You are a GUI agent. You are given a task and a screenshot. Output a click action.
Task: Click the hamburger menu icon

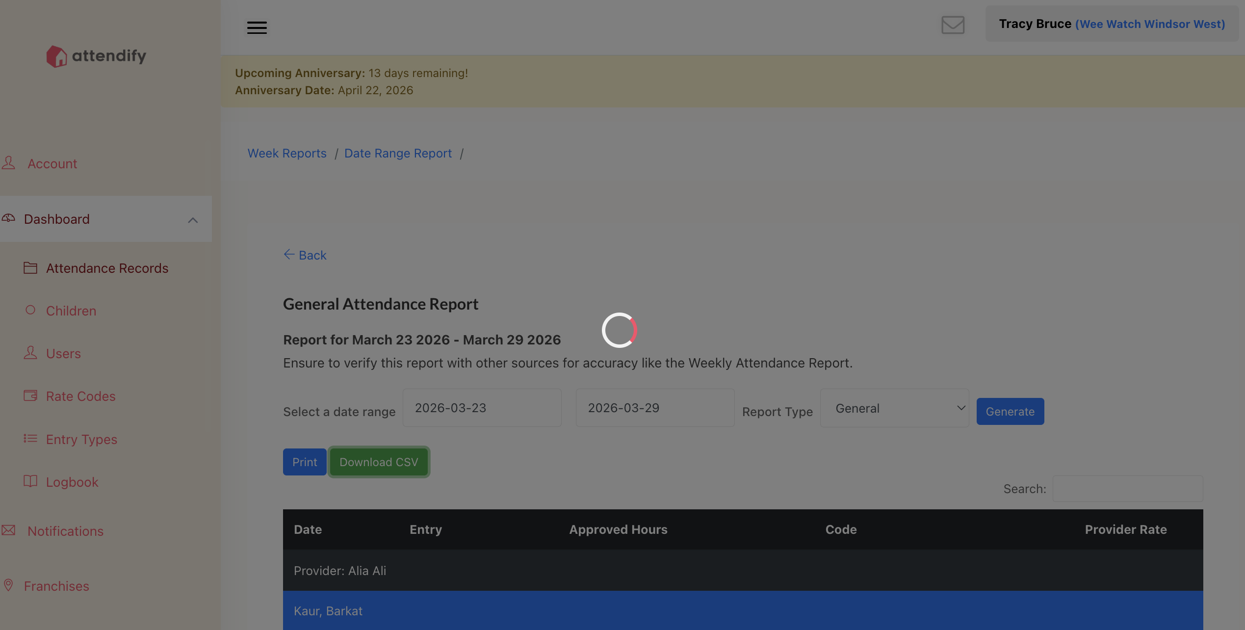(257, 27)
